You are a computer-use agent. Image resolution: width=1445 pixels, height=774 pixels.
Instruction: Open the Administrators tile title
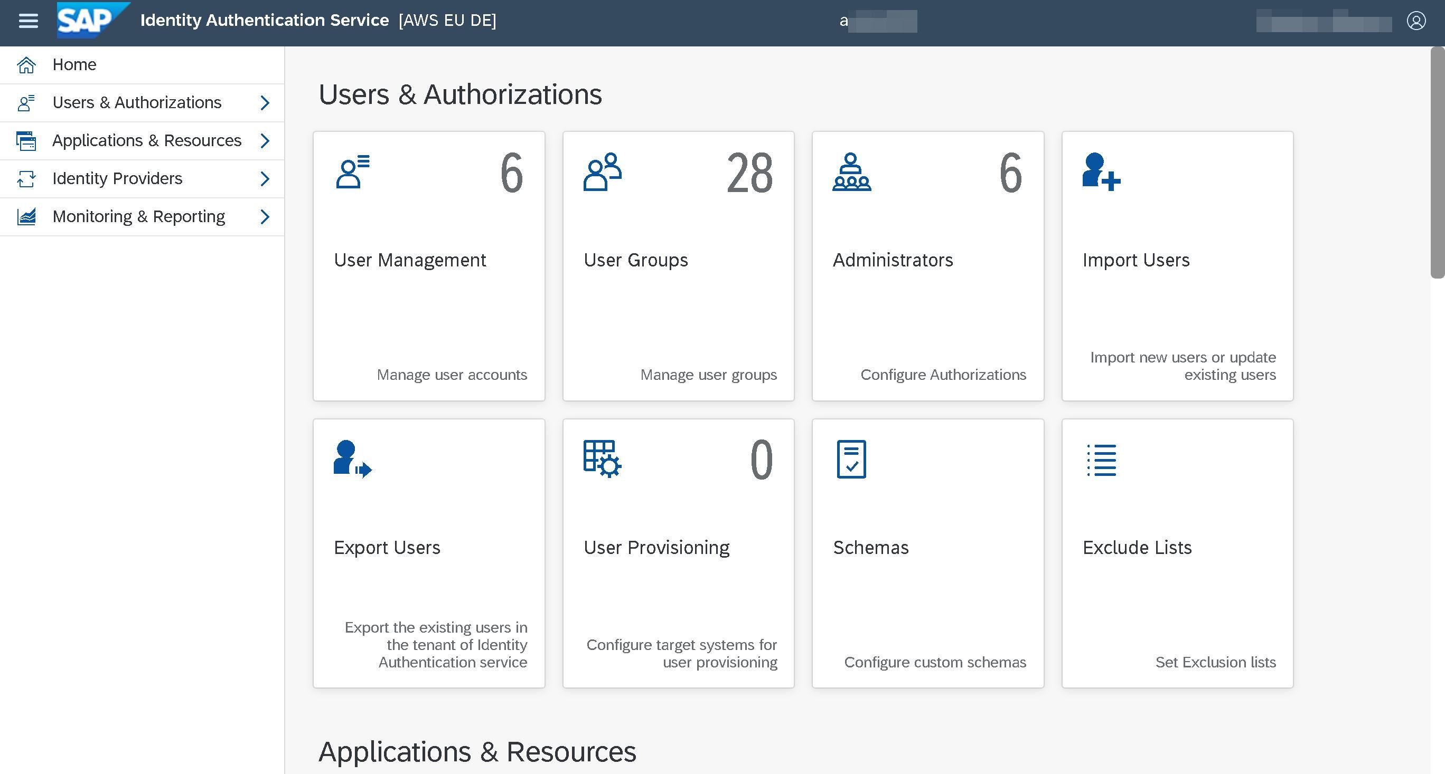pyautogui.click(x=893, y=260)
